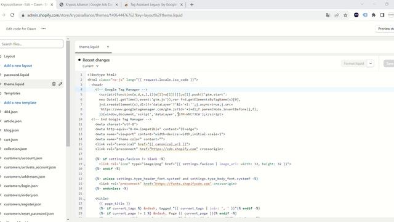Open customers/activate_account.json template

pos(30,167)
